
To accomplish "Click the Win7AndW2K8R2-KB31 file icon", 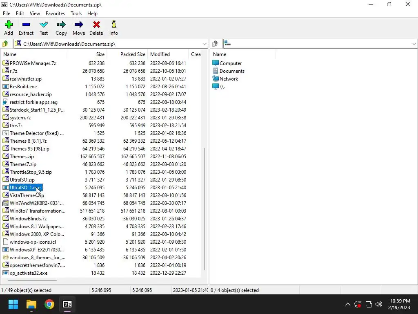I will (x=6, y=203).
